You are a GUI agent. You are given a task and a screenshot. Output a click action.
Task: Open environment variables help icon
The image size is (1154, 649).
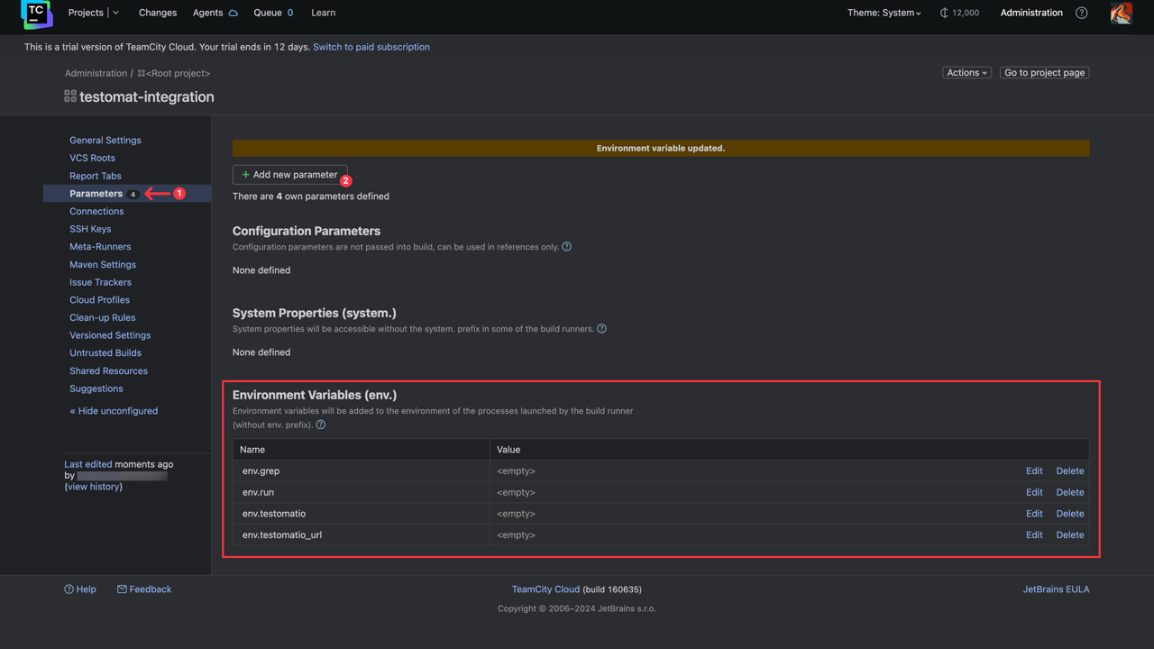(x=320, y=424)
